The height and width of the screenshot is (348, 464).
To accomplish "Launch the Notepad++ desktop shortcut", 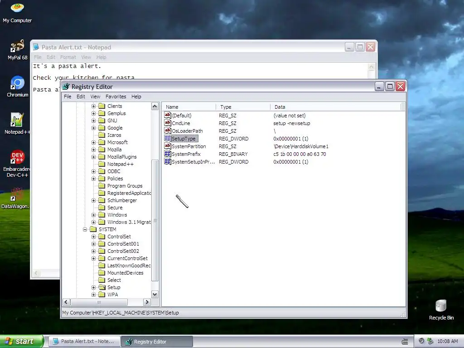I will 17,124.
